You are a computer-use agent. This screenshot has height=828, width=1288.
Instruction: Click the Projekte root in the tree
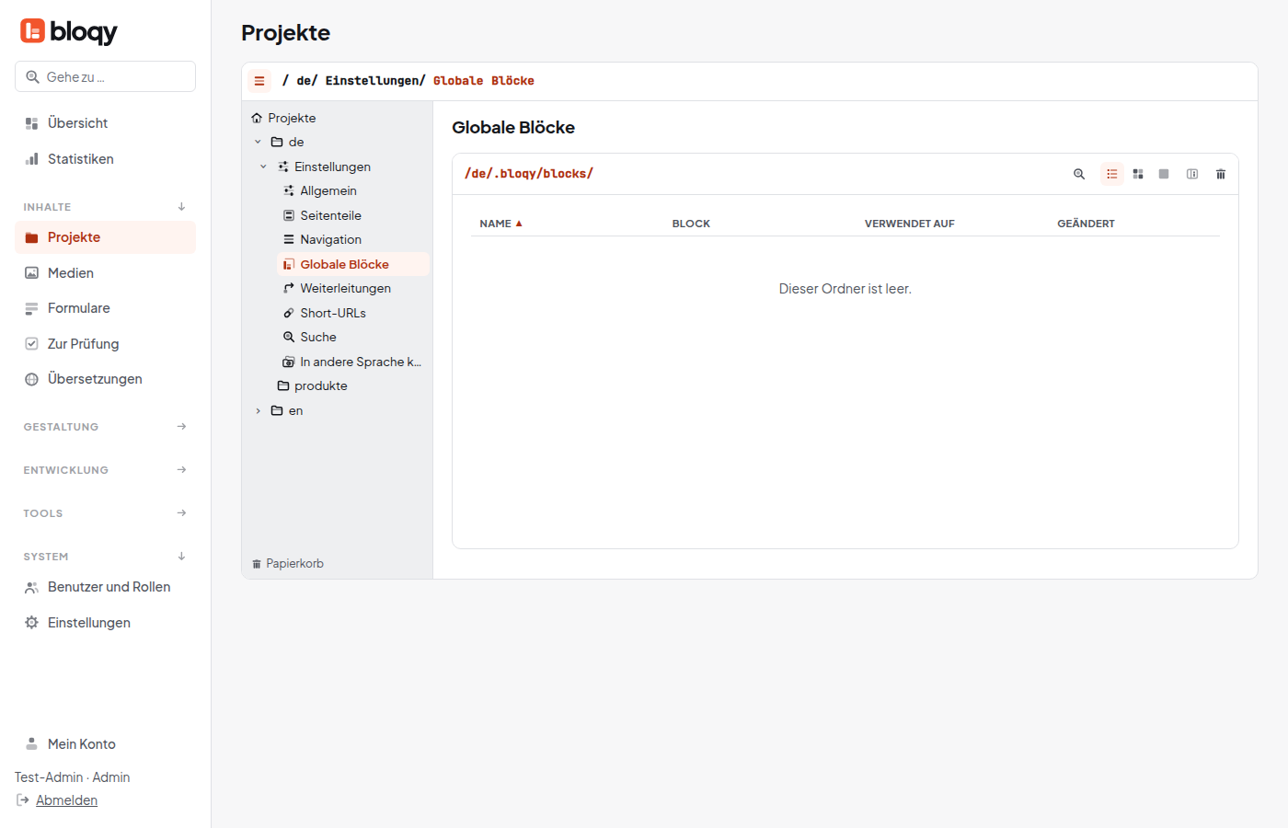tap(284, 118)
